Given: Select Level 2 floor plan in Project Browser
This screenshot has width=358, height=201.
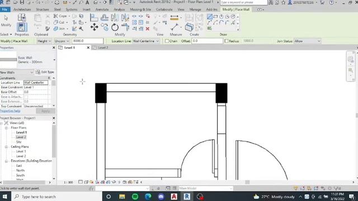Looking at the screenshot, I should 21,137.
